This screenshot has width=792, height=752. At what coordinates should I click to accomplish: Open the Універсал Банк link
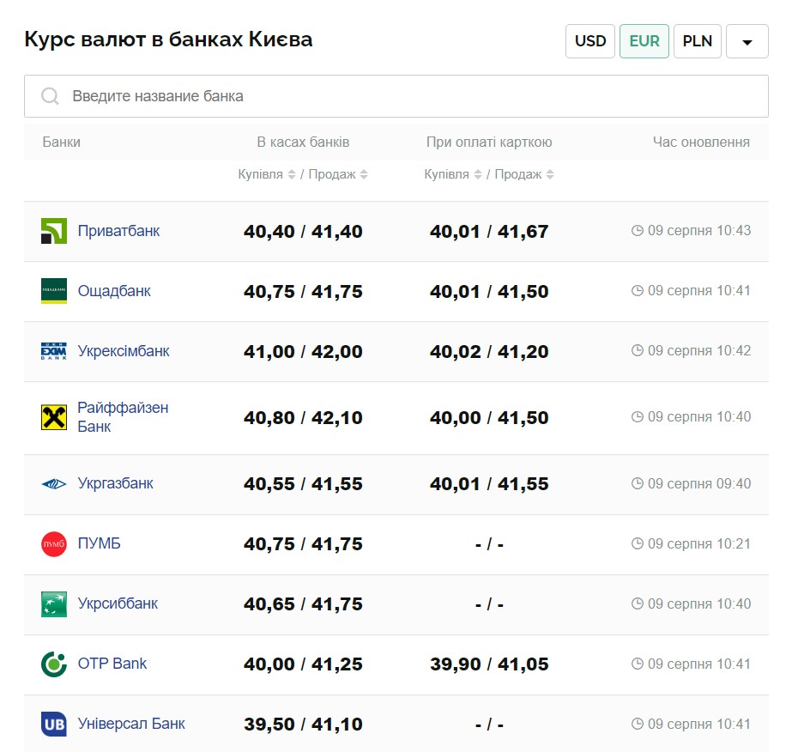coord(131,724)
